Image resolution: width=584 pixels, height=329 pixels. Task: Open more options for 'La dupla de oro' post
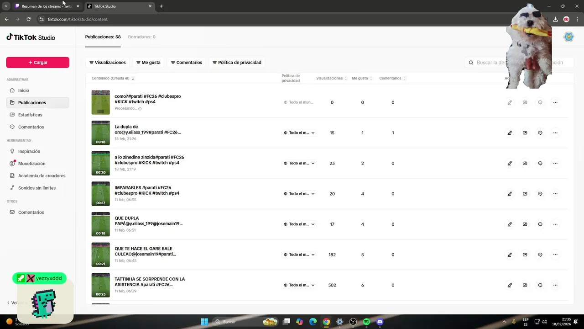click(555, 133)
